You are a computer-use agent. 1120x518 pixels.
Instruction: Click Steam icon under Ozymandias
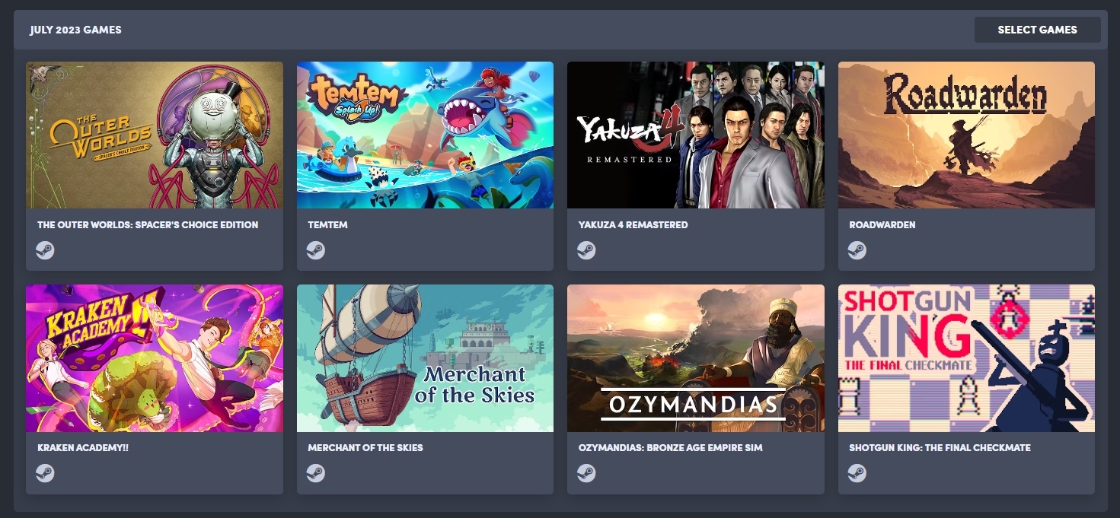(x=586, y=473)
